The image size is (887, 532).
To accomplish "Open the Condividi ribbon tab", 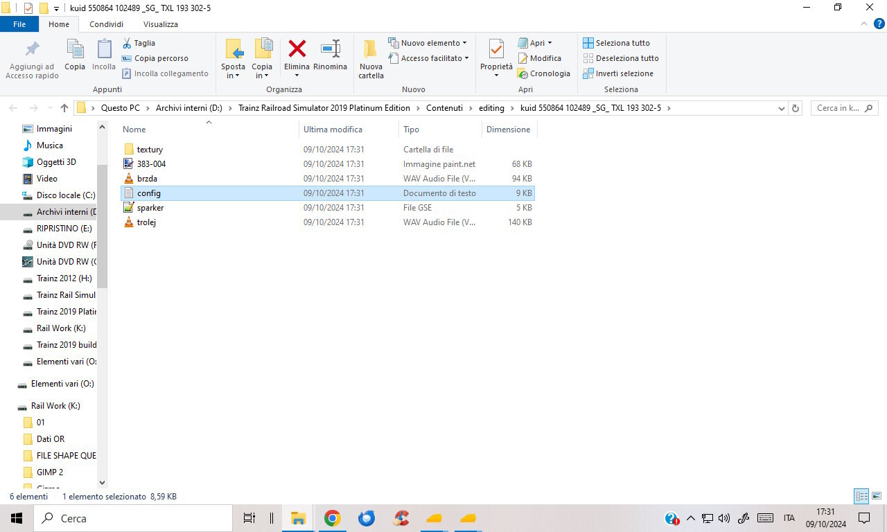I will (x=106, y=24).
